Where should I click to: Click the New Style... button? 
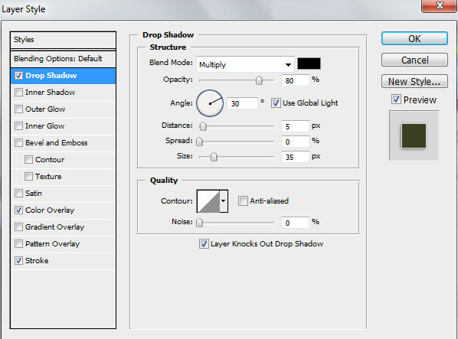click(414, 81)
